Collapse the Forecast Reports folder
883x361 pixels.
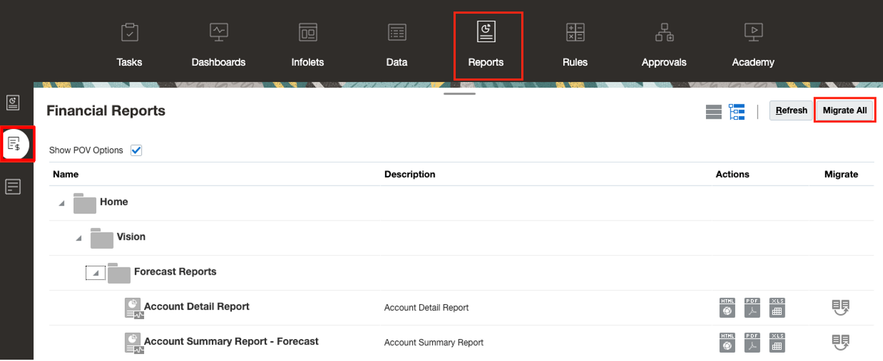[96, 273]
